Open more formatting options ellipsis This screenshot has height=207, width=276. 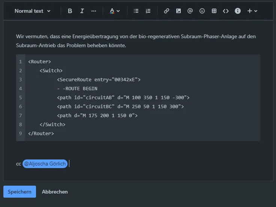pyautogui.click(x=94, y=11)
